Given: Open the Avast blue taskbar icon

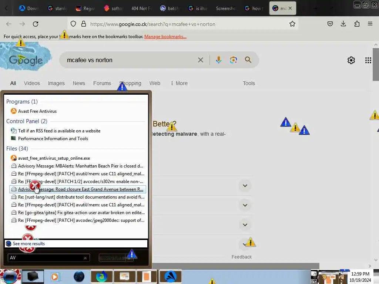Looking at the screenshot, I should click(170, 277).
